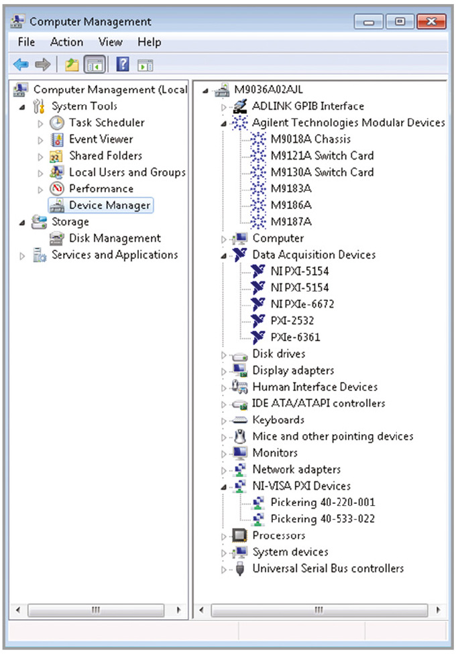Click the Performance monitor icon
Viewport: 458px width, 654px height.
[x=58, y=189]
